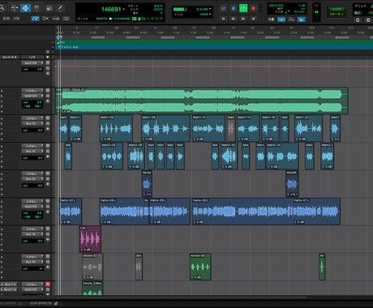Open the Bus 10 output selector of Main1 track
The height and width of the screenshot is (308, 373).
coord(32,123)
